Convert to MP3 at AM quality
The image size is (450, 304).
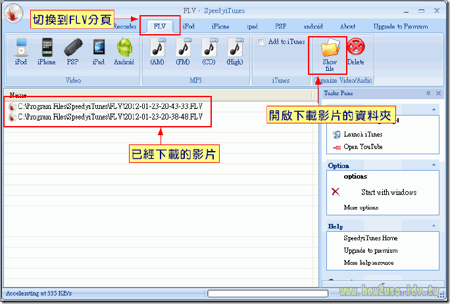point(157,49)
